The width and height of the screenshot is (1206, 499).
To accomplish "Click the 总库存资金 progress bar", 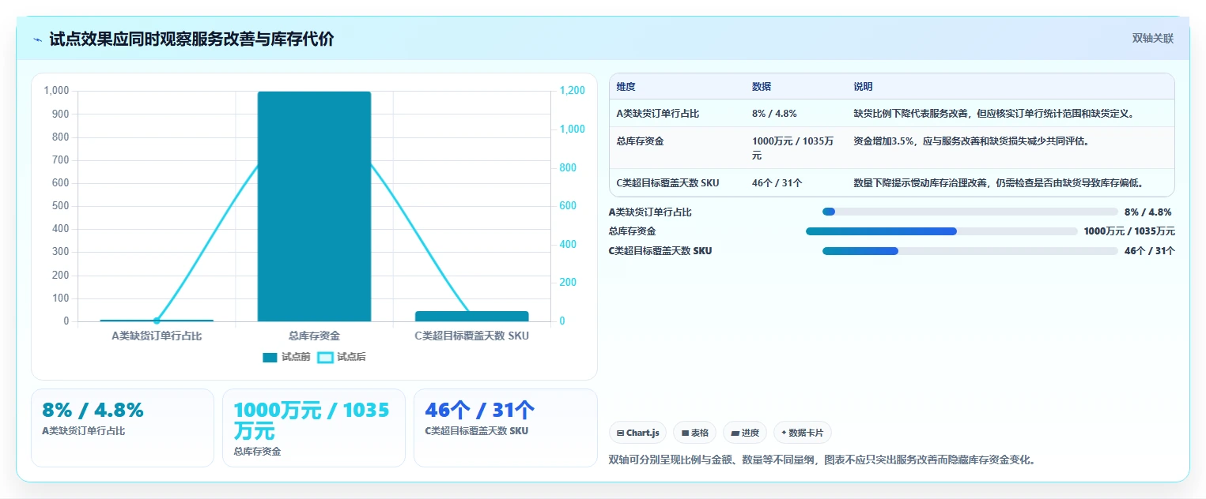I will tap(941, 231).
